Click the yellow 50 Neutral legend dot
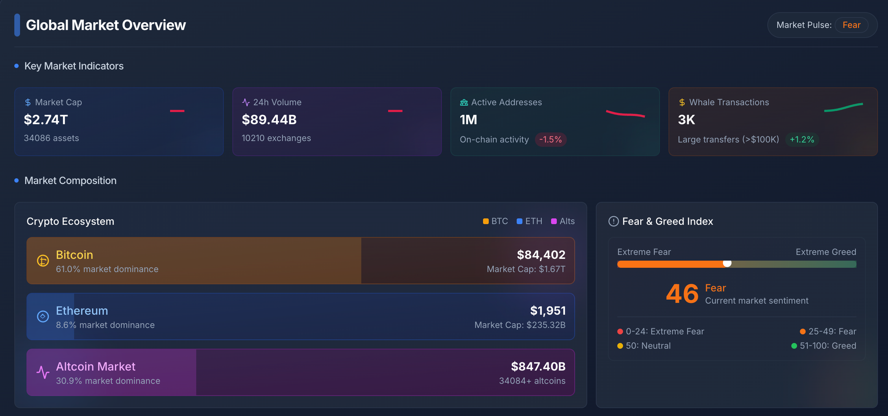The height and width of the screenshot is (416, 888). [x=620, y=346]
